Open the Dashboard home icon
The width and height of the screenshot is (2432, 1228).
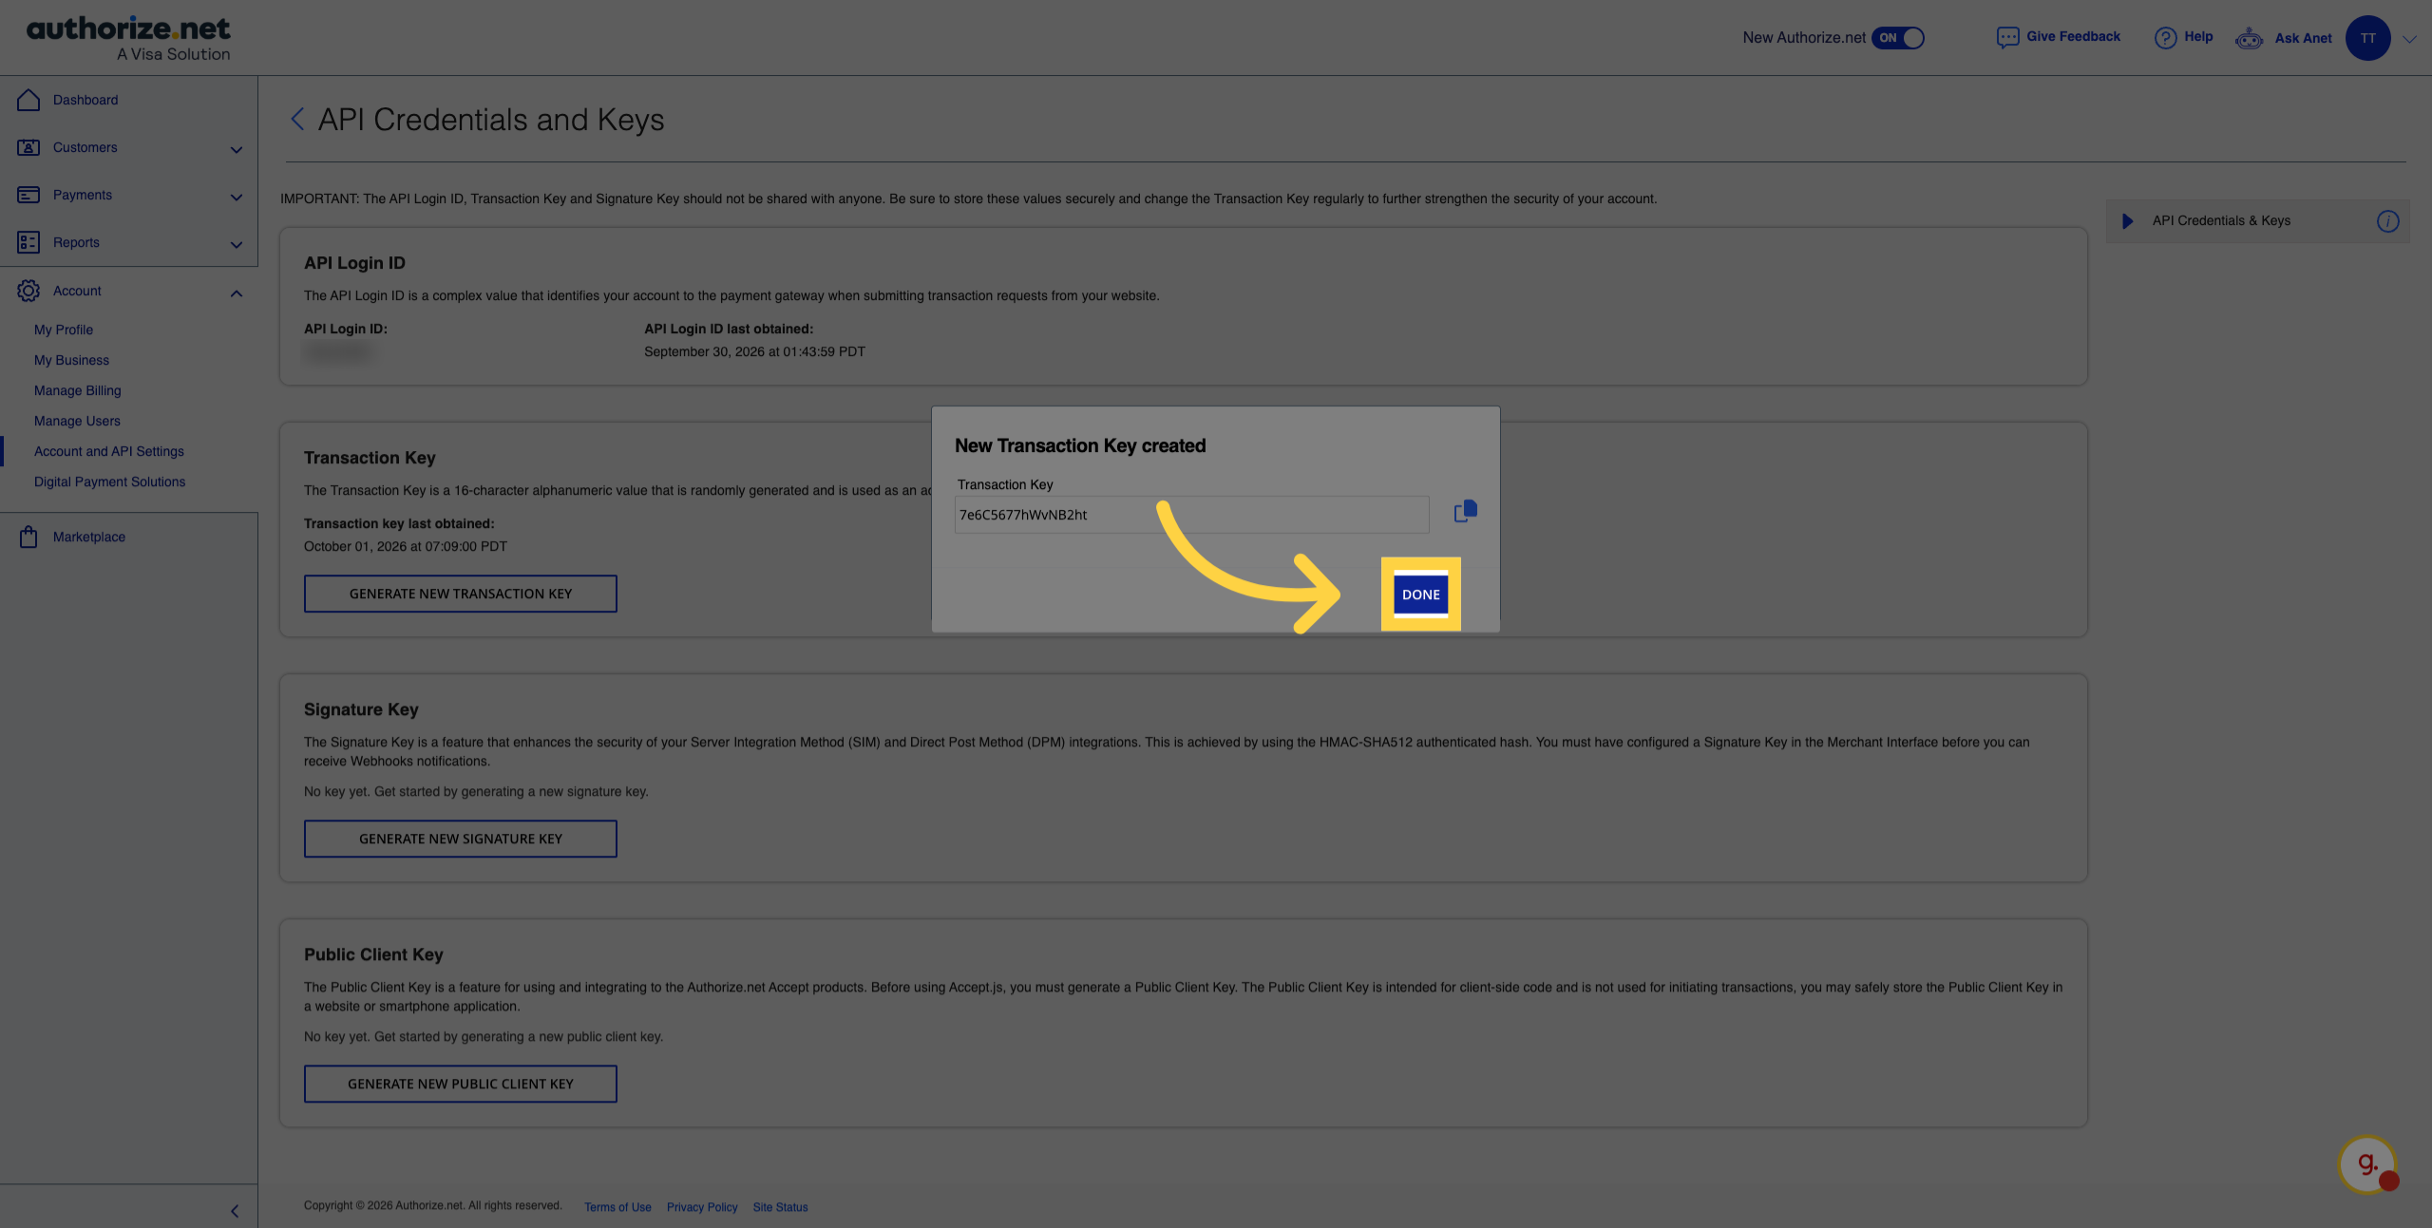[x=28, y=100]
